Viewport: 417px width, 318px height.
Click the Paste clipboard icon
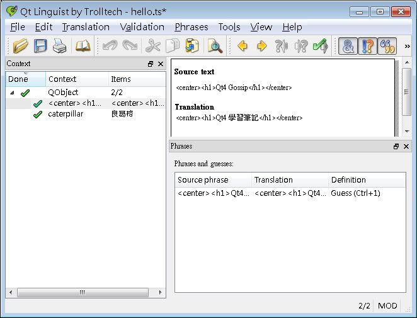click(192, 46)
